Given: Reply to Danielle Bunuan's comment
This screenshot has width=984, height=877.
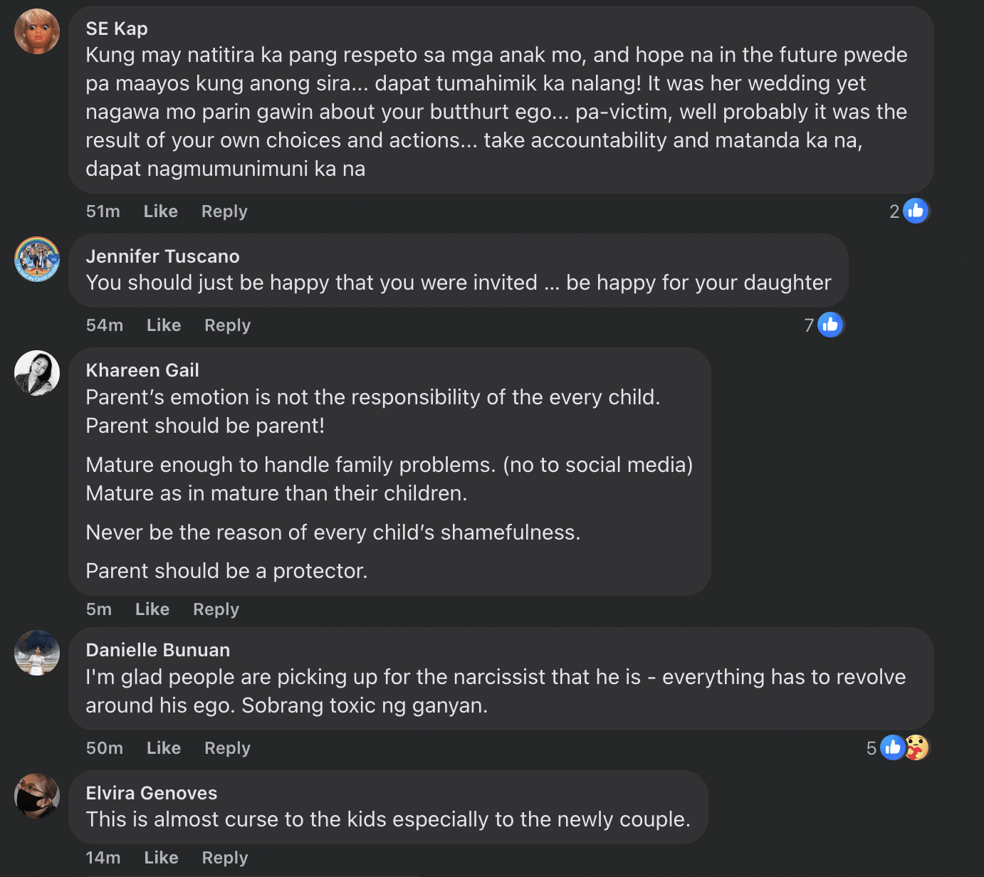Looking at the screenshot, I should coord(227,748).
